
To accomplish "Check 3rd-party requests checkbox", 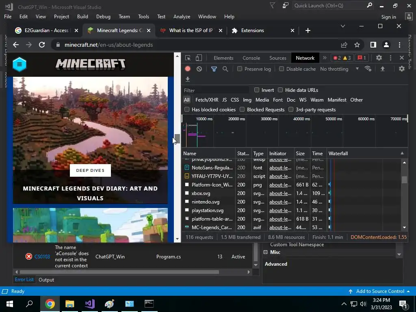I will (291, 110).
